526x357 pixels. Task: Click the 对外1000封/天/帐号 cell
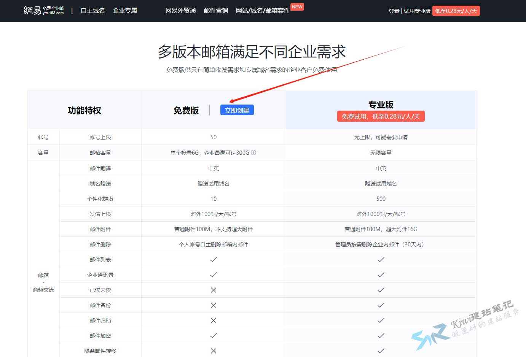[x=381, y=214]
